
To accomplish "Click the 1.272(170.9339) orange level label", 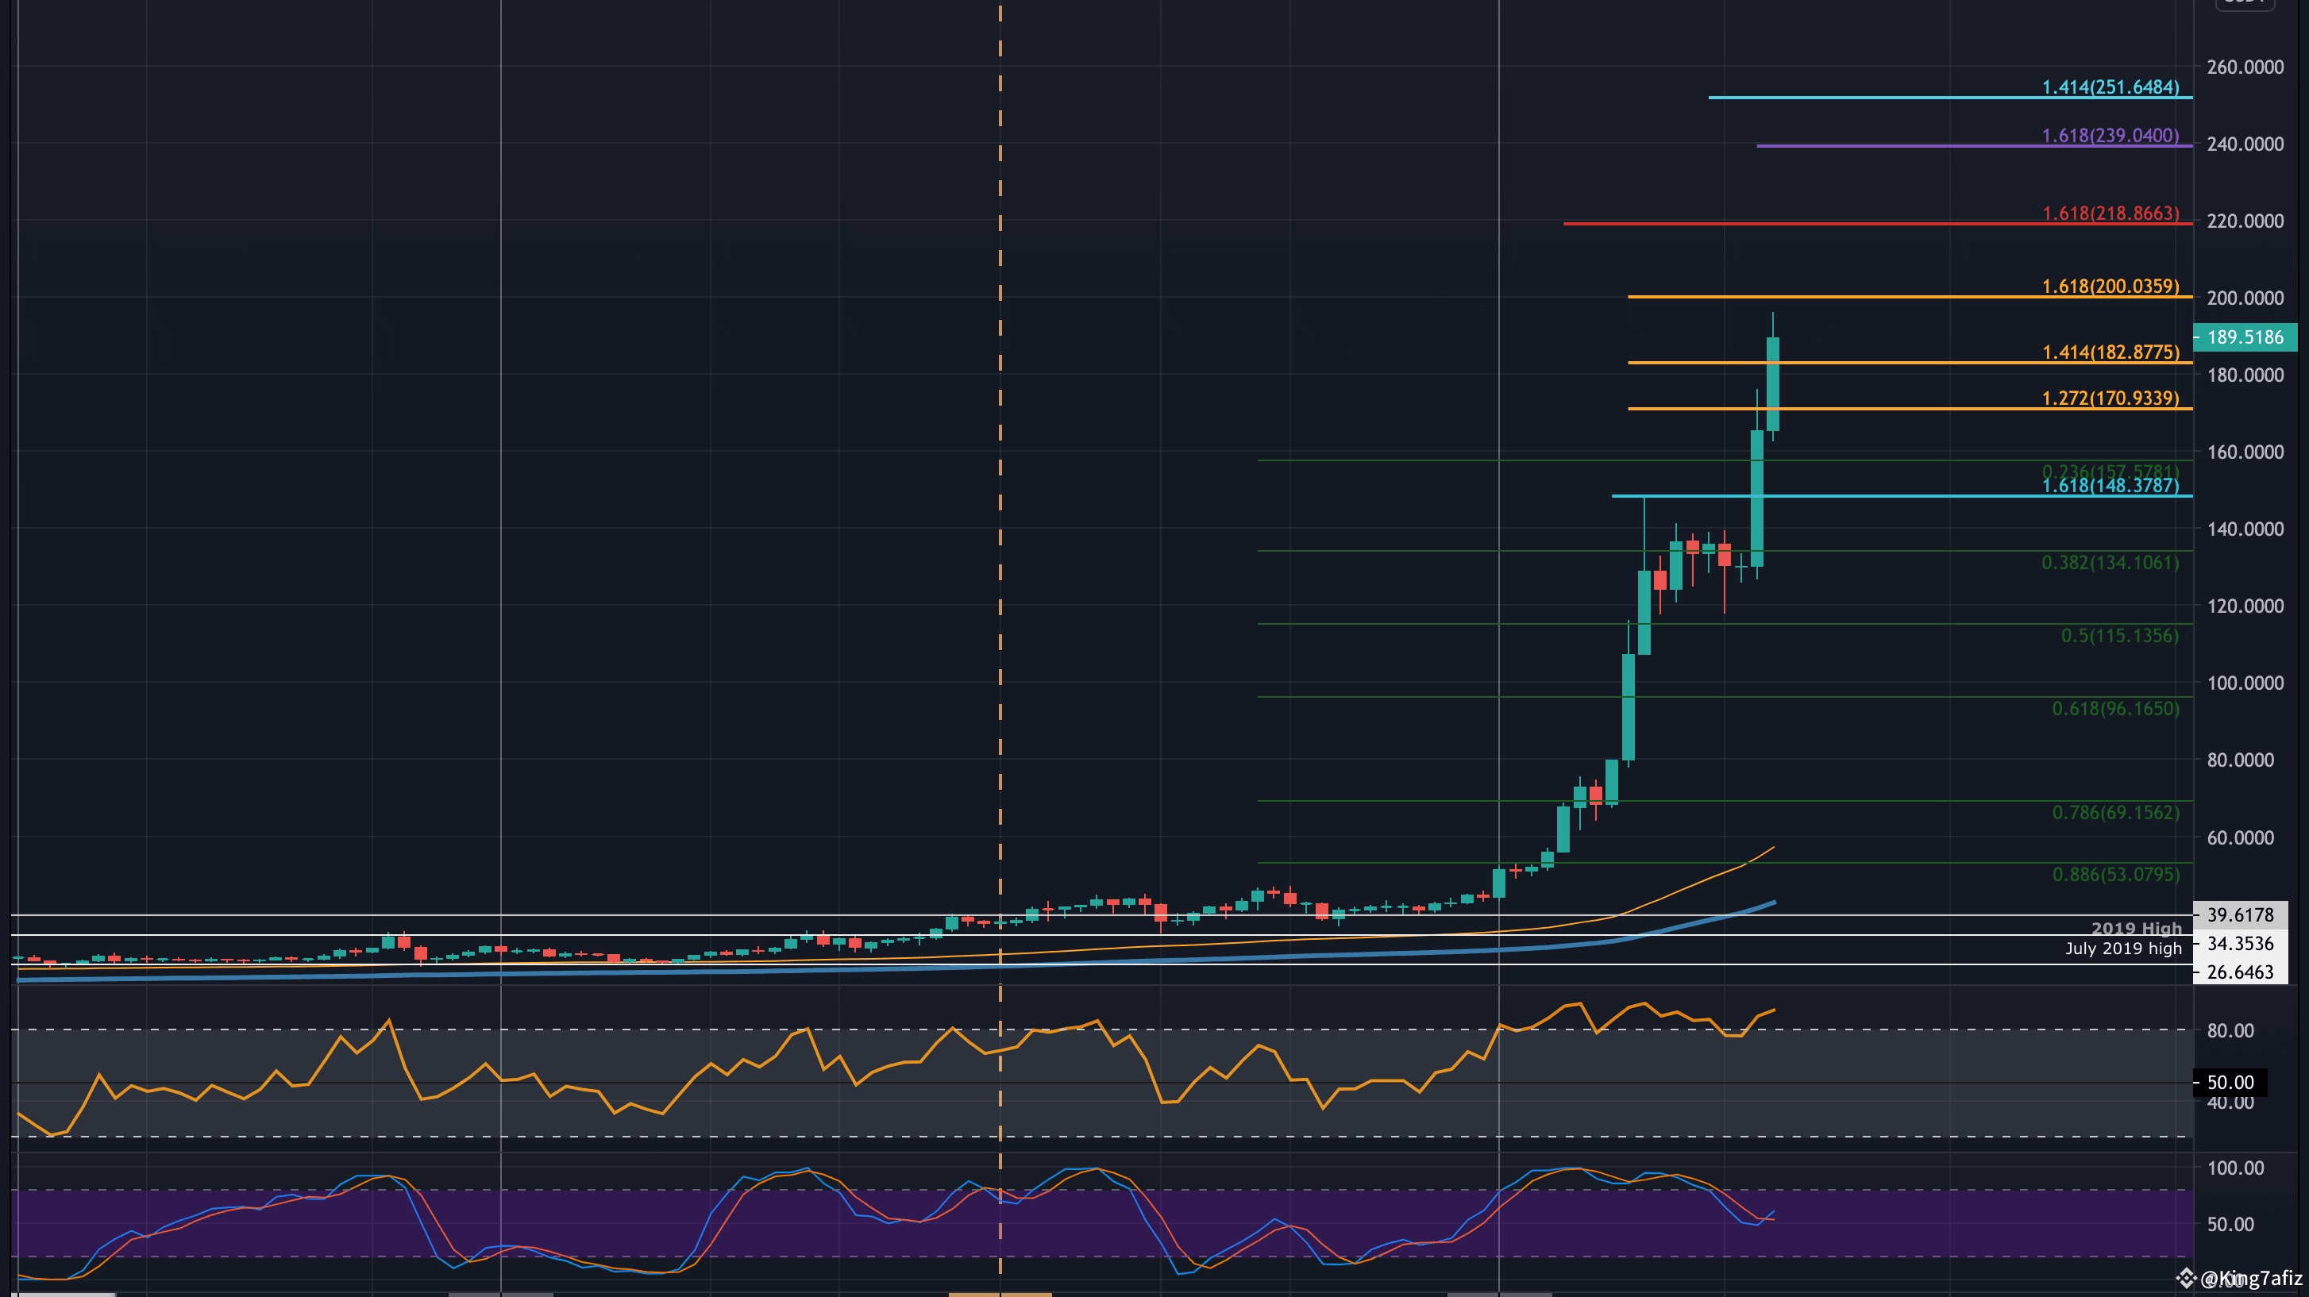I will coord(2110,398).
